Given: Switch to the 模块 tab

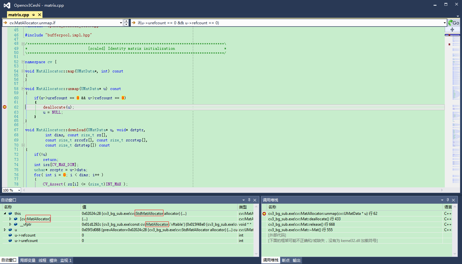Looking at the screenshot, I should click(53, 260).
